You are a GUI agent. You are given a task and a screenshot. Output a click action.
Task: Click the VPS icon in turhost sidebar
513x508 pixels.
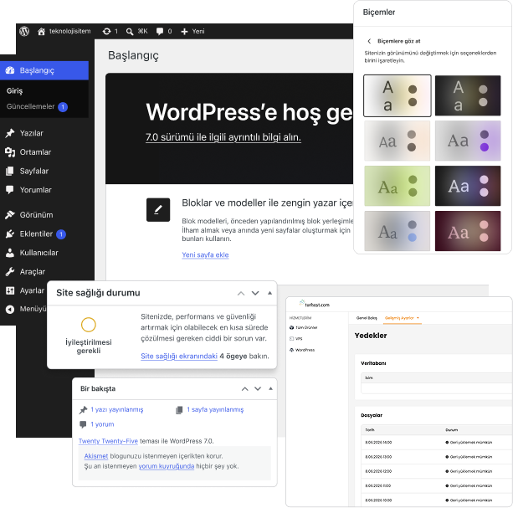point(291,339)
